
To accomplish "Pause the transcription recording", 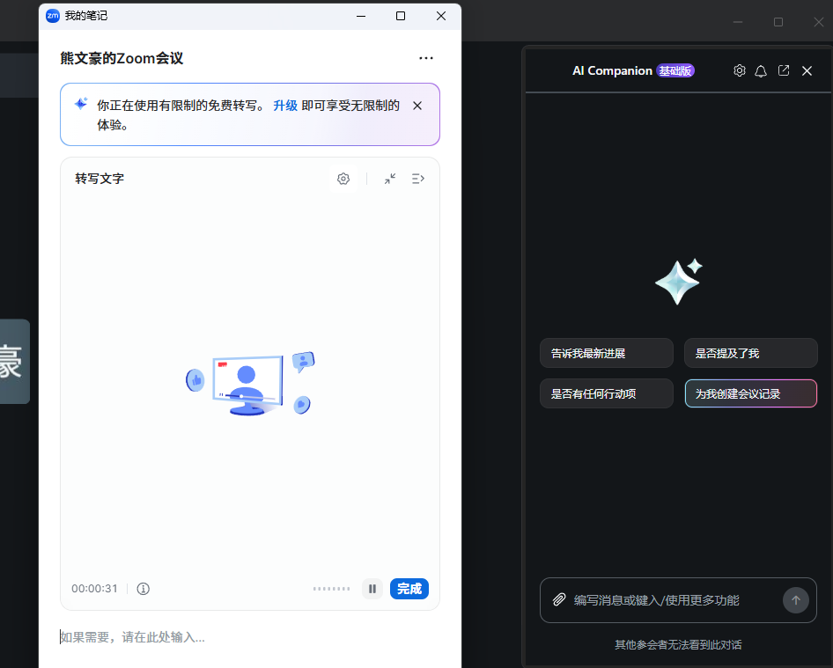I will 372,588.
